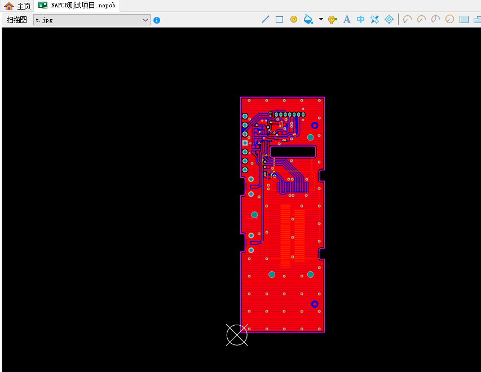The height and width of the screenshot is (372, 481).
Task: Click the upper blue ring mounting hole
Action: [x=315, y=126]
